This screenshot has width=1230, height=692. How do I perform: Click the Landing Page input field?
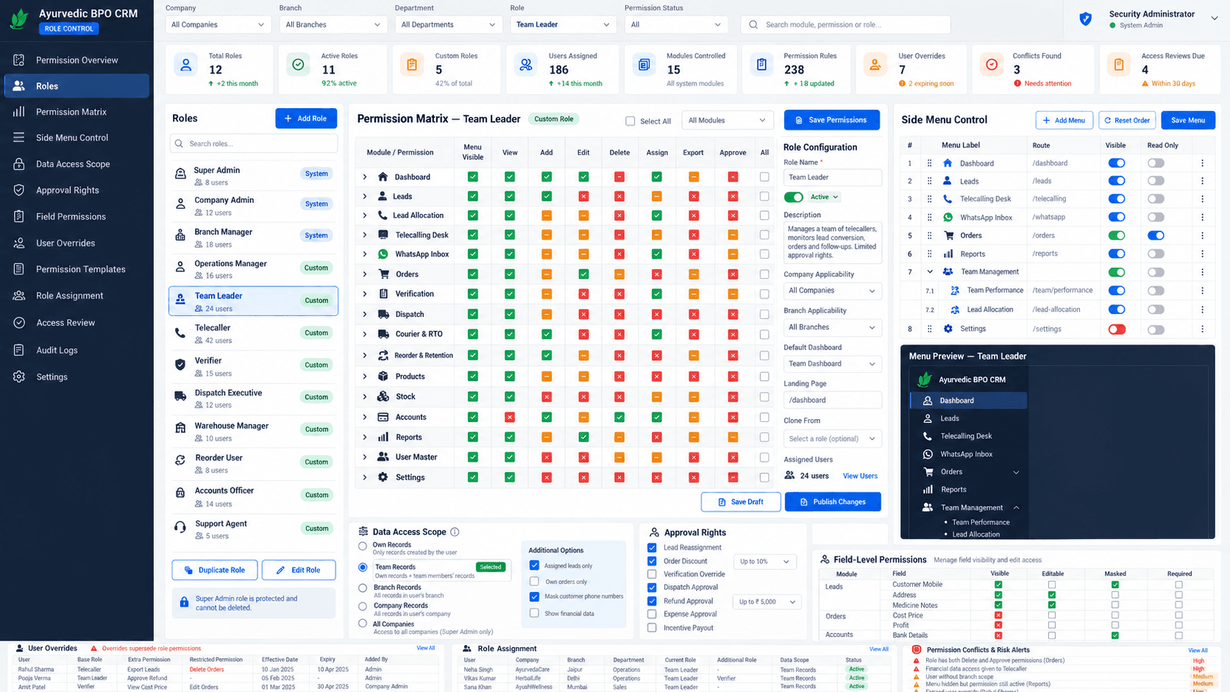click(x=832, y=400)
